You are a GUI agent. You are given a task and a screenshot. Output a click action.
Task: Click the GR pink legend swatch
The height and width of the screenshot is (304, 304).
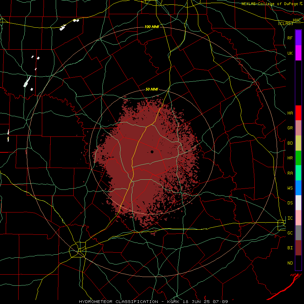coord(298,128)
